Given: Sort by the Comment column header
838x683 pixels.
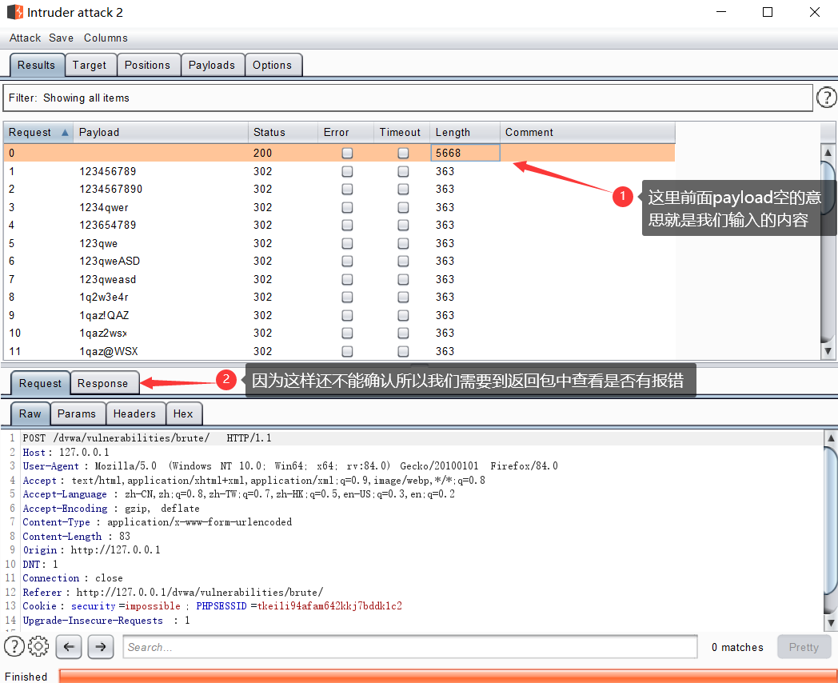Looking at the screenshot, I should 588,132.
